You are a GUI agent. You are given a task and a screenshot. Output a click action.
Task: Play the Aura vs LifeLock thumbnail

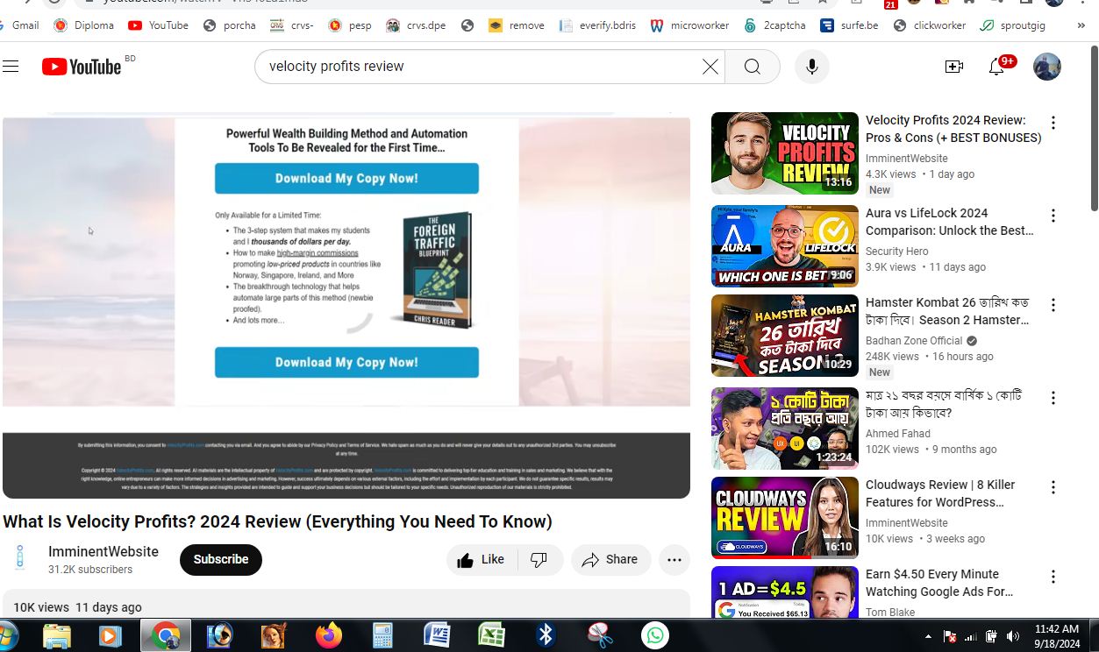pyautogui.click(x=785, y=246)
